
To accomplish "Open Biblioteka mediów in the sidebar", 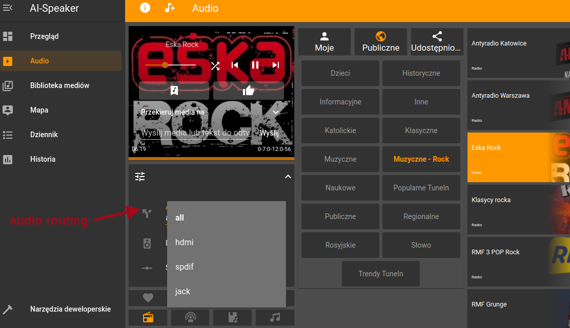I will pos(60,85).
